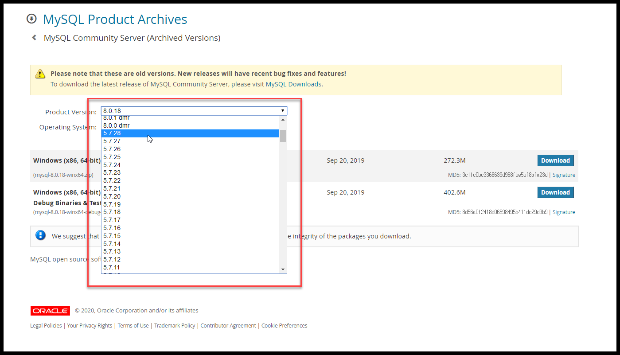Choose the 5.7.19 list entry
The height and width of the screenshot is (355, 620).
(x=190, y=204)
